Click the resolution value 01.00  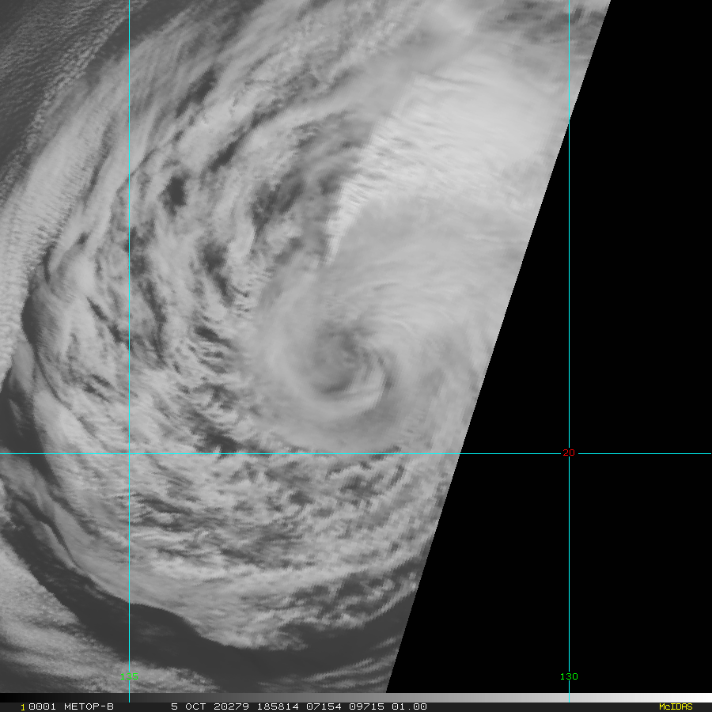409,706
